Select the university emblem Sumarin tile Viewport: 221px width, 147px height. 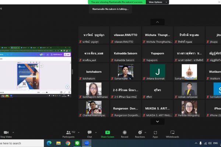(x=189, y=72)
